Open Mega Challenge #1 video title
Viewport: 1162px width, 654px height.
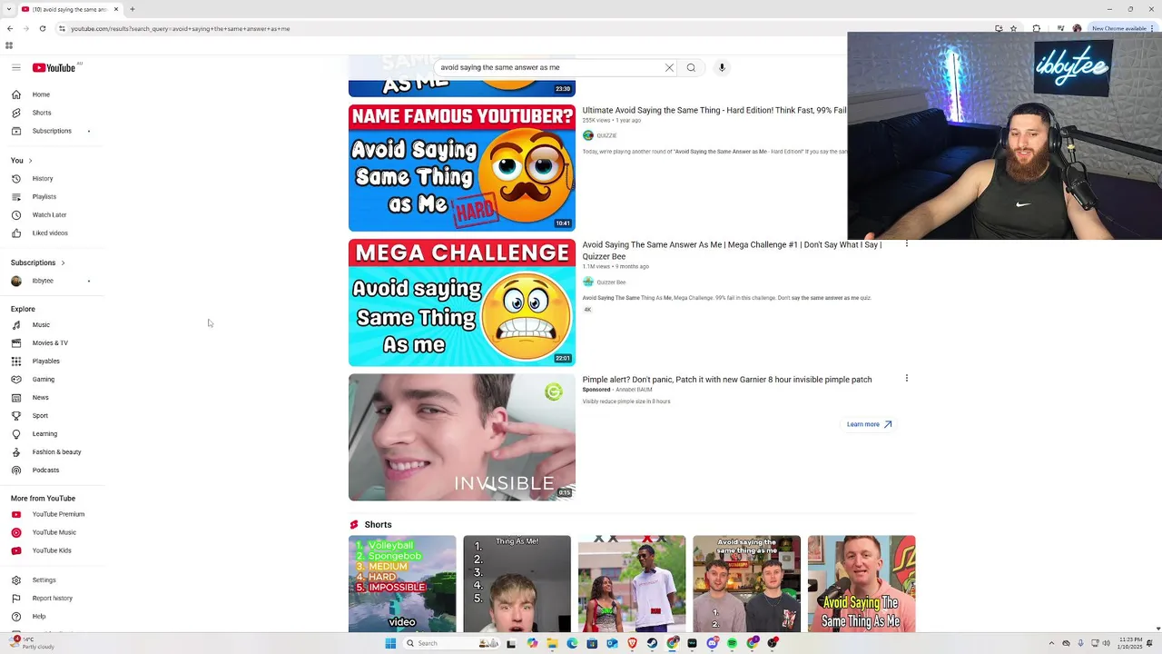tap(732, 251)
